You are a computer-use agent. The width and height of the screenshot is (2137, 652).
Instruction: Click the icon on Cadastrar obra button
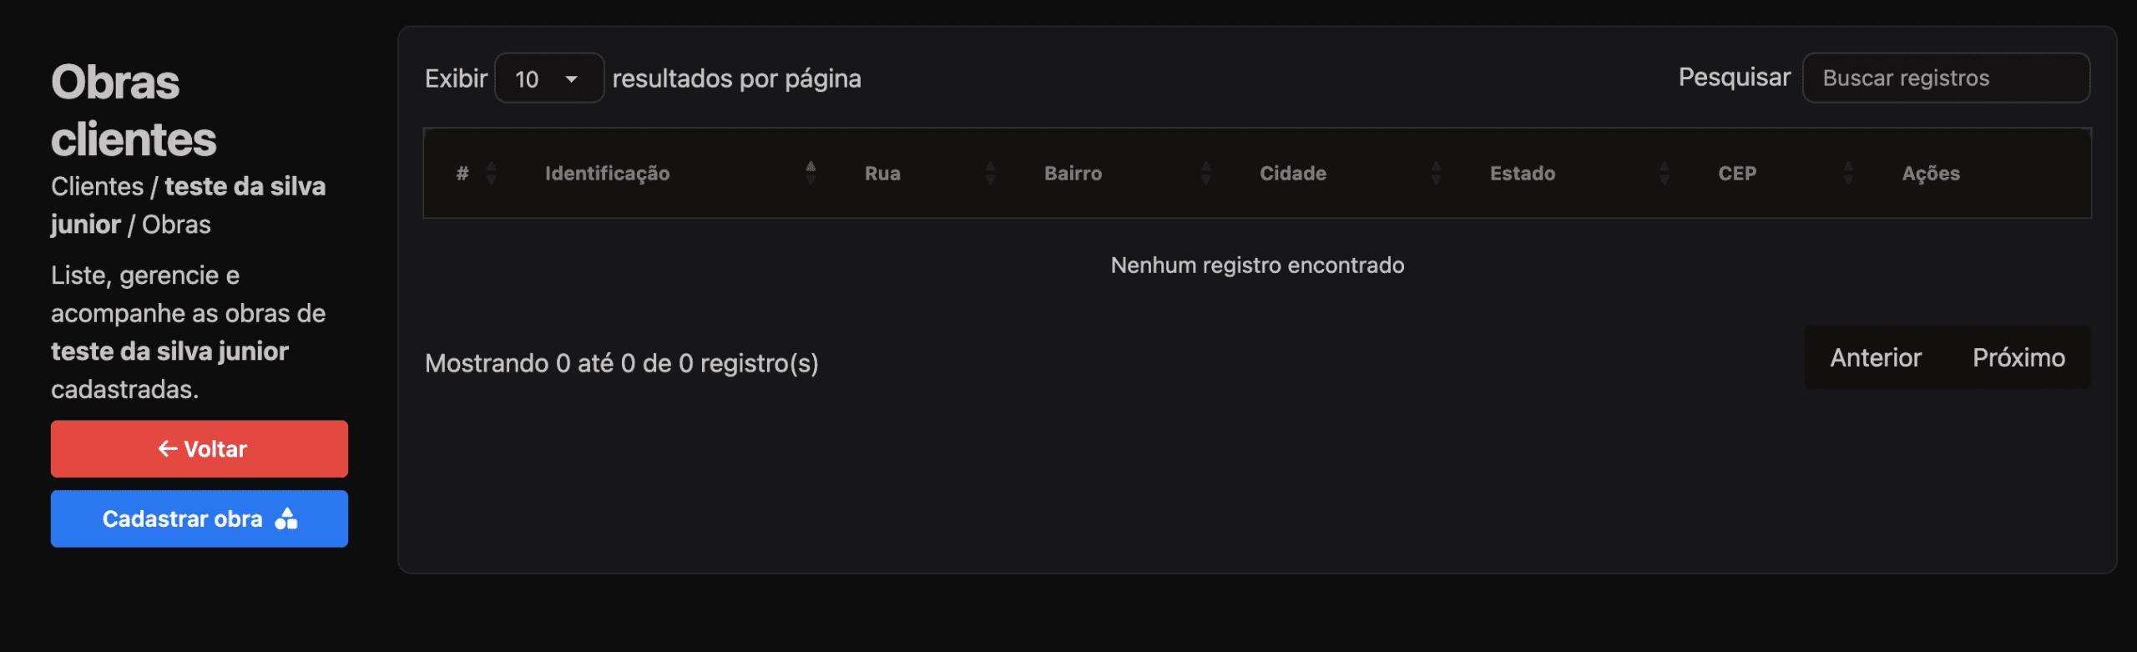pyautogui.click(x=286, y=519)
